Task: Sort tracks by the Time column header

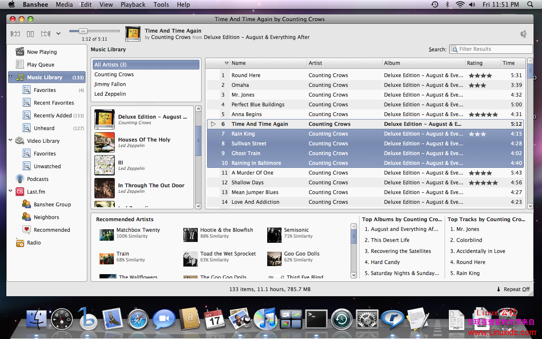Action: (x=513, y=63)
